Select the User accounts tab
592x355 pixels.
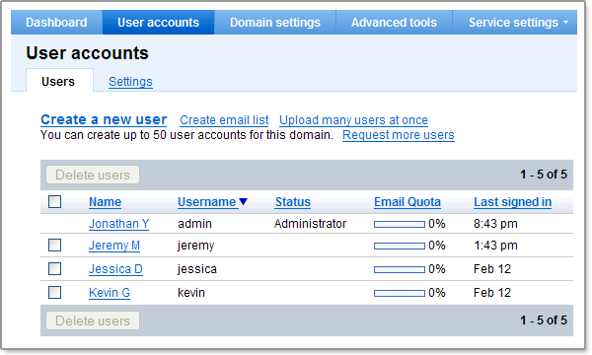(x=158, y=23)
